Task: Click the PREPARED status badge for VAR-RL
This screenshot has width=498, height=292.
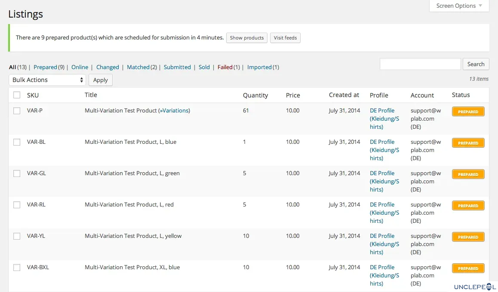Action: (x=468, y=206)
